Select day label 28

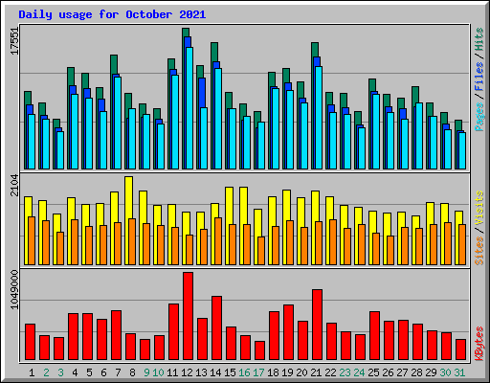coord(416,372)
